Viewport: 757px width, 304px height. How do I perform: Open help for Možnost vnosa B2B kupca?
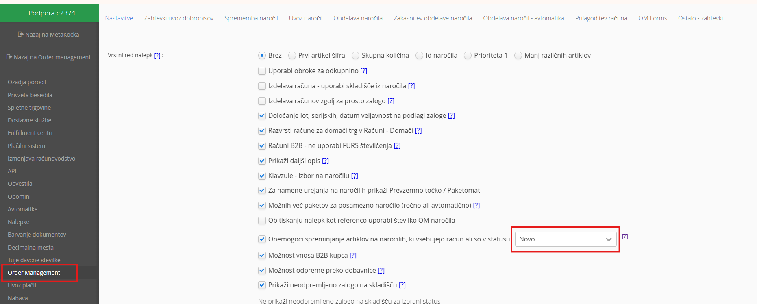353,256
